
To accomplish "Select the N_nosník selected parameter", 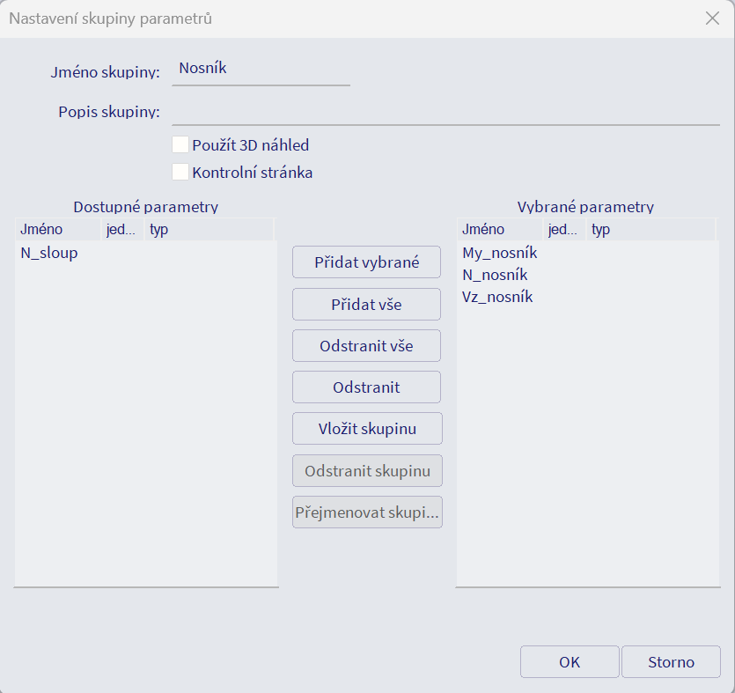I will (495, 276).
